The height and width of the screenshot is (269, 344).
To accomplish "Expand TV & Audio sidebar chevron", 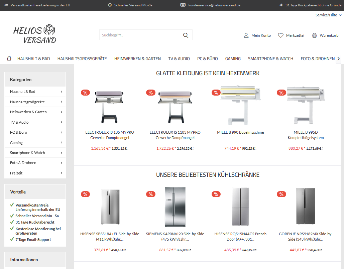I will [x=62, y=122].
